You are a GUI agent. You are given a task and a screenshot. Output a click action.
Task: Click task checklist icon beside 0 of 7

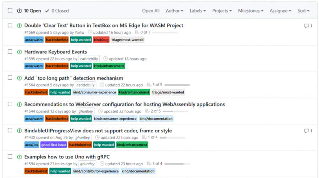point(137,32)
